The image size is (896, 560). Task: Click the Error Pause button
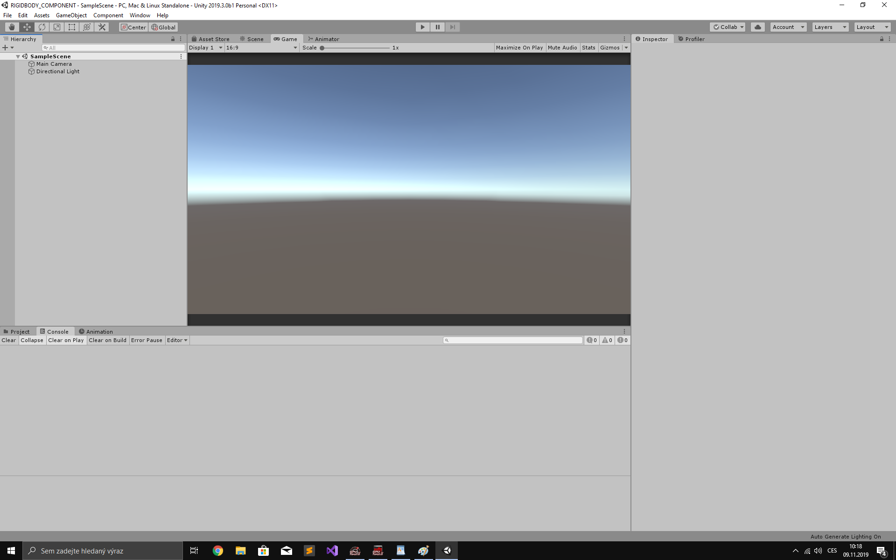tap(146, 340)
